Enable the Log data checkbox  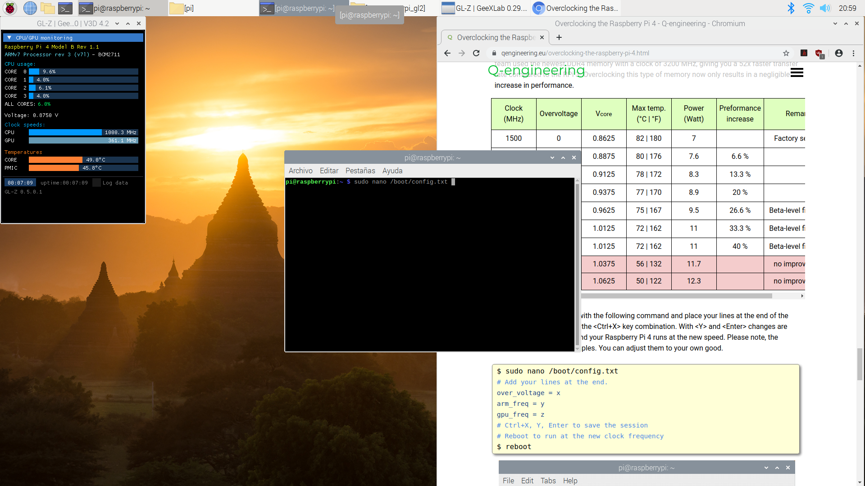(x=96, y=183)
